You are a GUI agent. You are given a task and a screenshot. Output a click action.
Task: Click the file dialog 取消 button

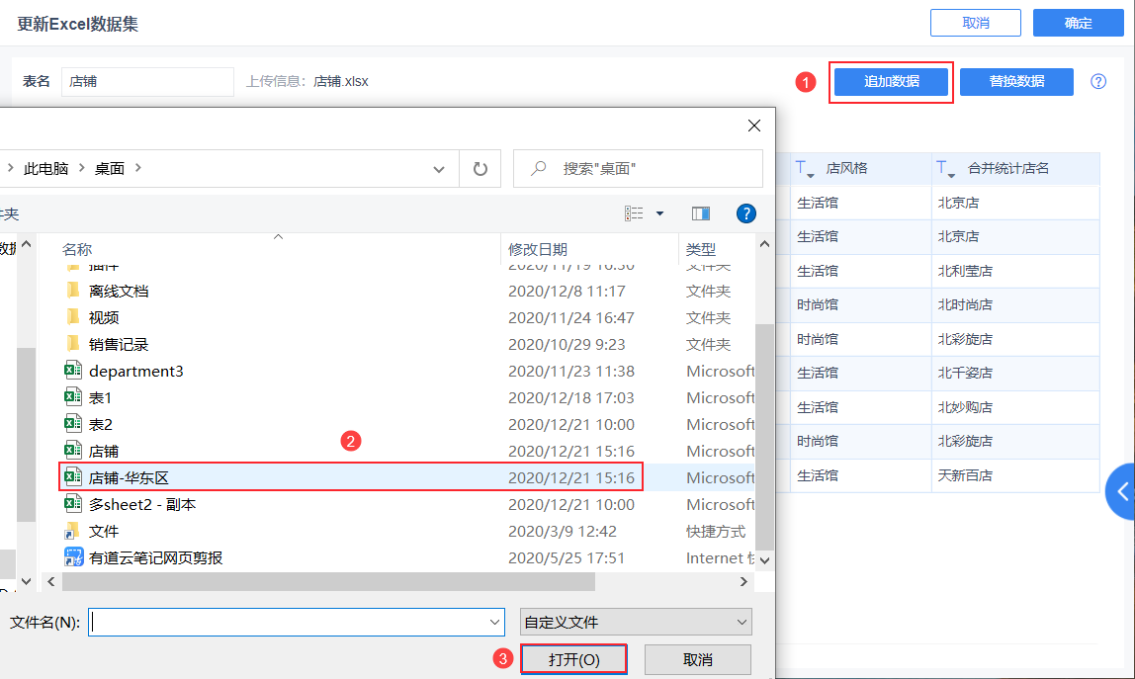tap(698, 659)
